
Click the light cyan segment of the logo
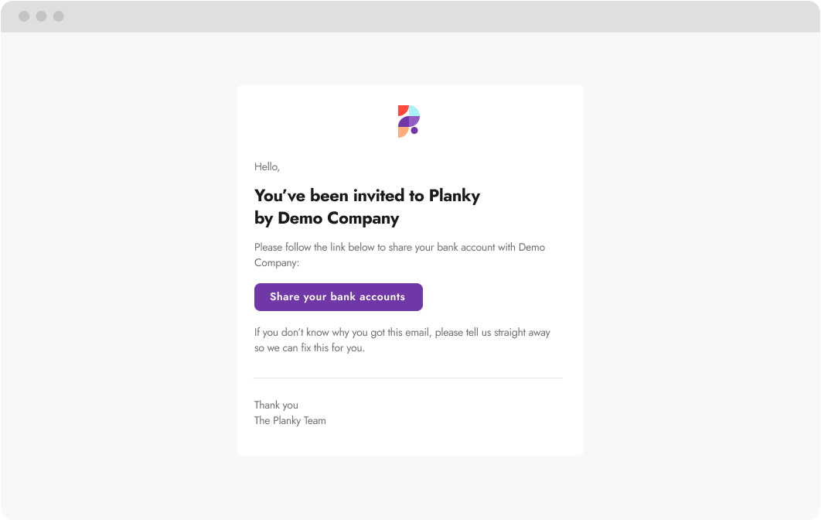pos(414,111)
